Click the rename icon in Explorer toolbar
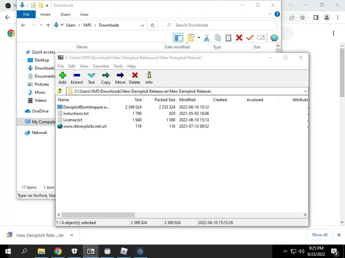The image size is (345, 258). (261, 38)
